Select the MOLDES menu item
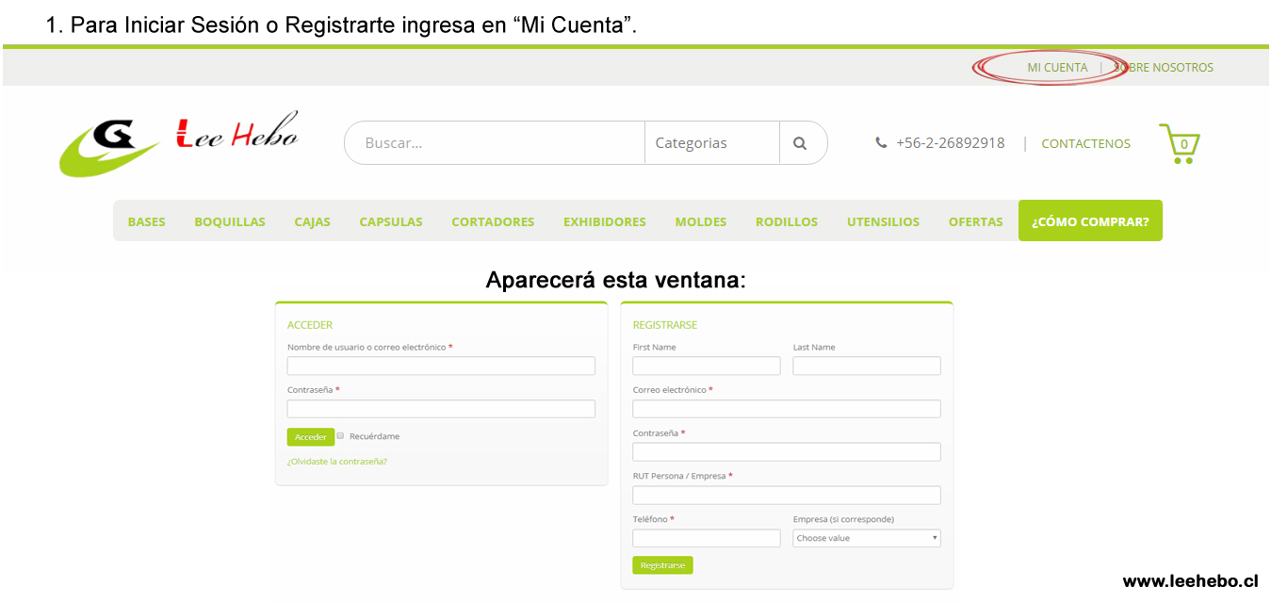Image resolution: width=1271 pixels, height=603 pixels. point(700,221)
